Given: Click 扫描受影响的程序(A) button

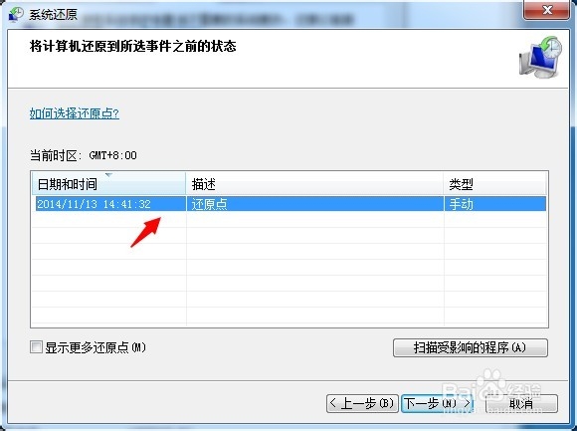Looking at the screenshot, I should coord(471,347).
